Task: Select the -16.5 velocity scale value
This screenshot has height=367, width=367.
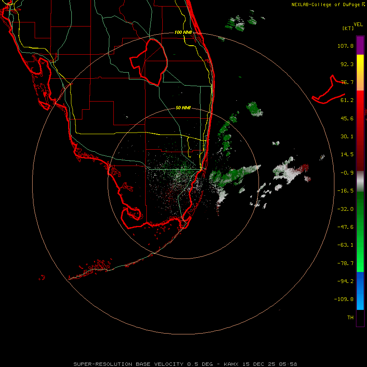Action: click(345, 191)
